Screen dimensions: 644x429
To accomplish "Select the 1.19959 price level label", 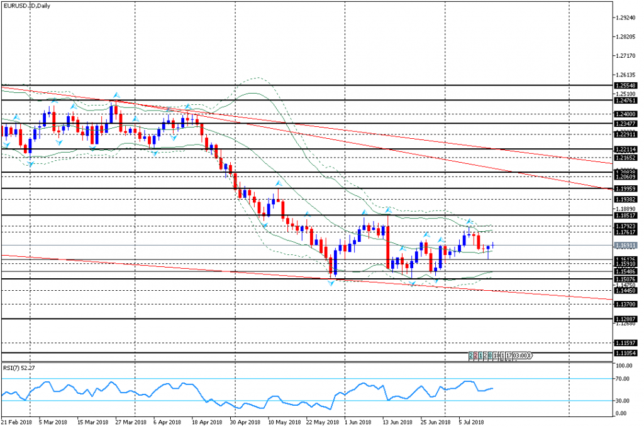I will coord(626,188).
